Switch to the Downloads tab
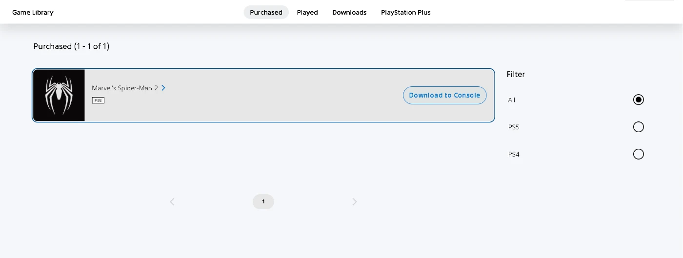Screen dimensions: 683x258 tap(349, 12)
